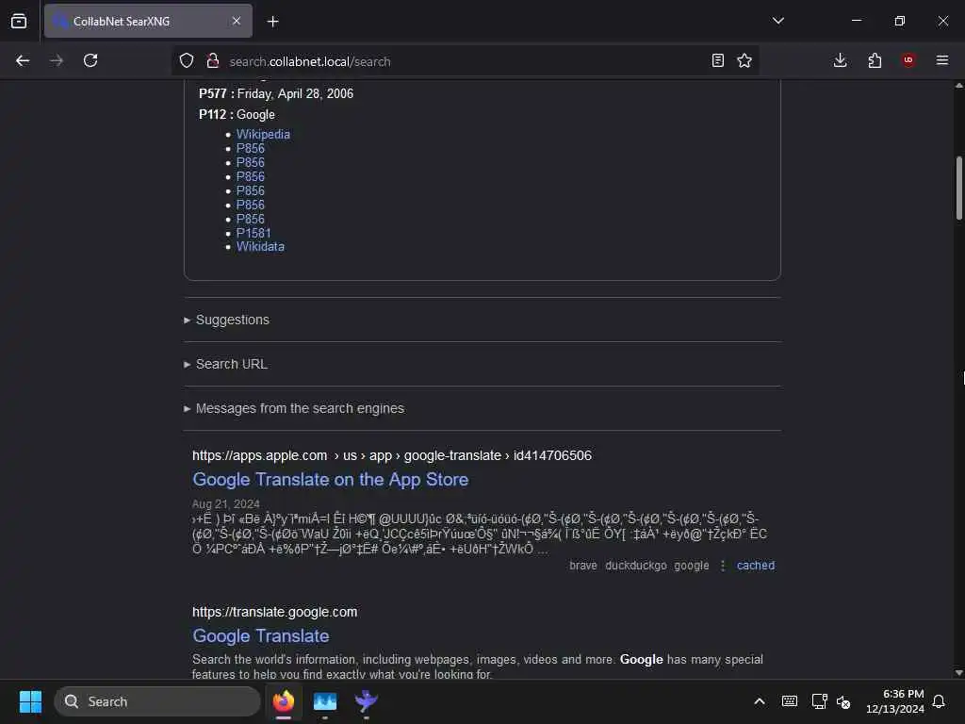Click the muted volume tray icon
This screenshot has height=724, width=965.
843,701
